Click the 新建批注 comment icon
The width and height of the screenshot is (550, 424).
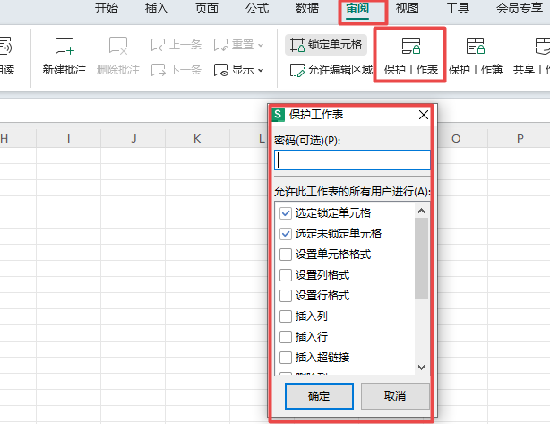(64, 46)
